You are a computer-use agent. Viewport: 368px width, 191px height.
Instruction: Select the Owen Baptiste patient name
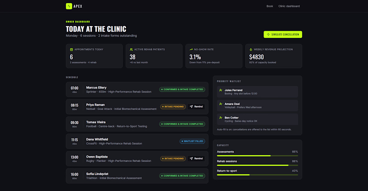tap(97, 157)
